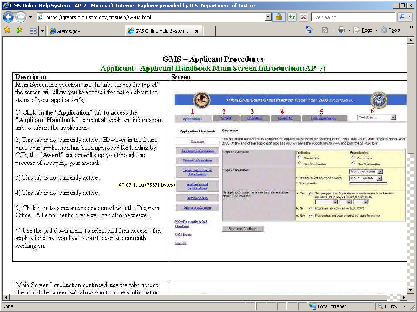Click the vertical scrollbar down arrow
This screenshot has width=417, height=312.
point(410,289)
